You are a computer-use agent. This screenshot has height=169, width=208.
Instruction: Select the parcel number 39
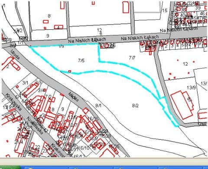coord(198,8)
